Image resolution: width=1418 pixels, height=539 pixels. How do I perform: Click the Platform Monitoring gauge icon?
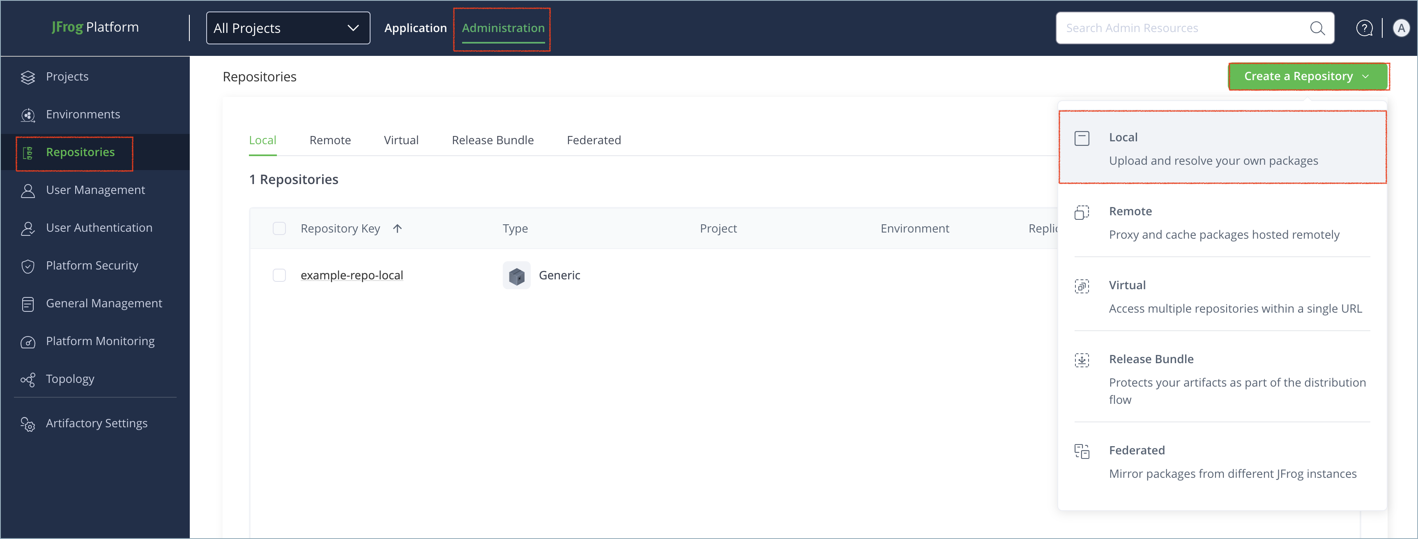coord(28,342)
